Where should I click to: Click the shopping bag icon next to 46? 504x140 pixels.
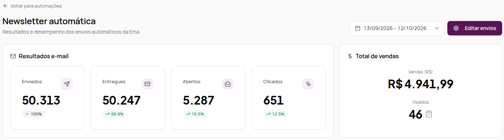pos(429,114)
